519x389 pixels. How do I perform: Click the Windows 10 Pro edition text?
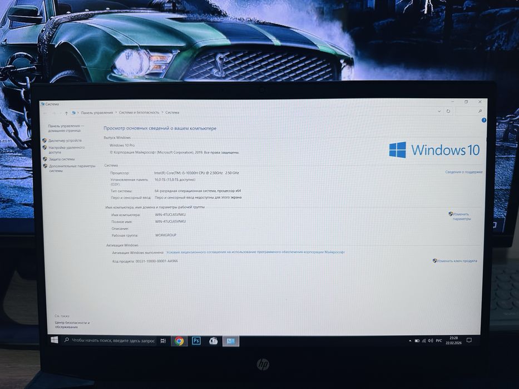click(122, 145)
